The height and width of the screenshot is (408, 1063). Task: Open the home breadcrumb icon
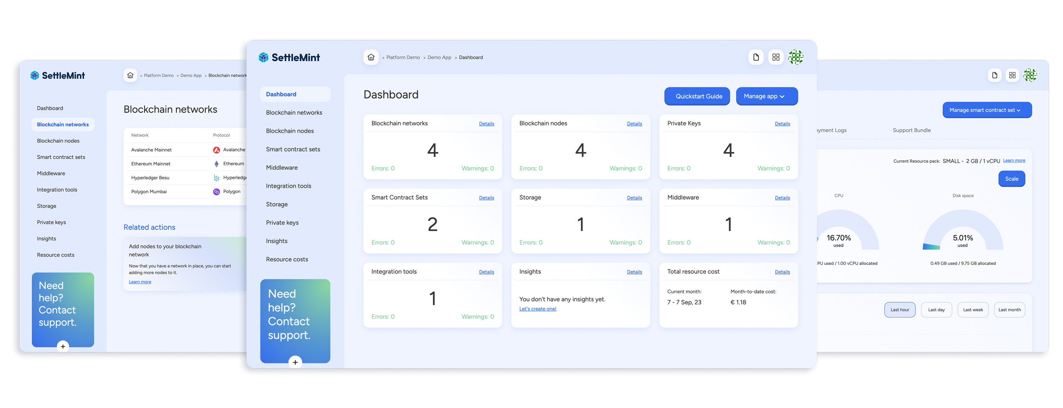pos(371,57)
